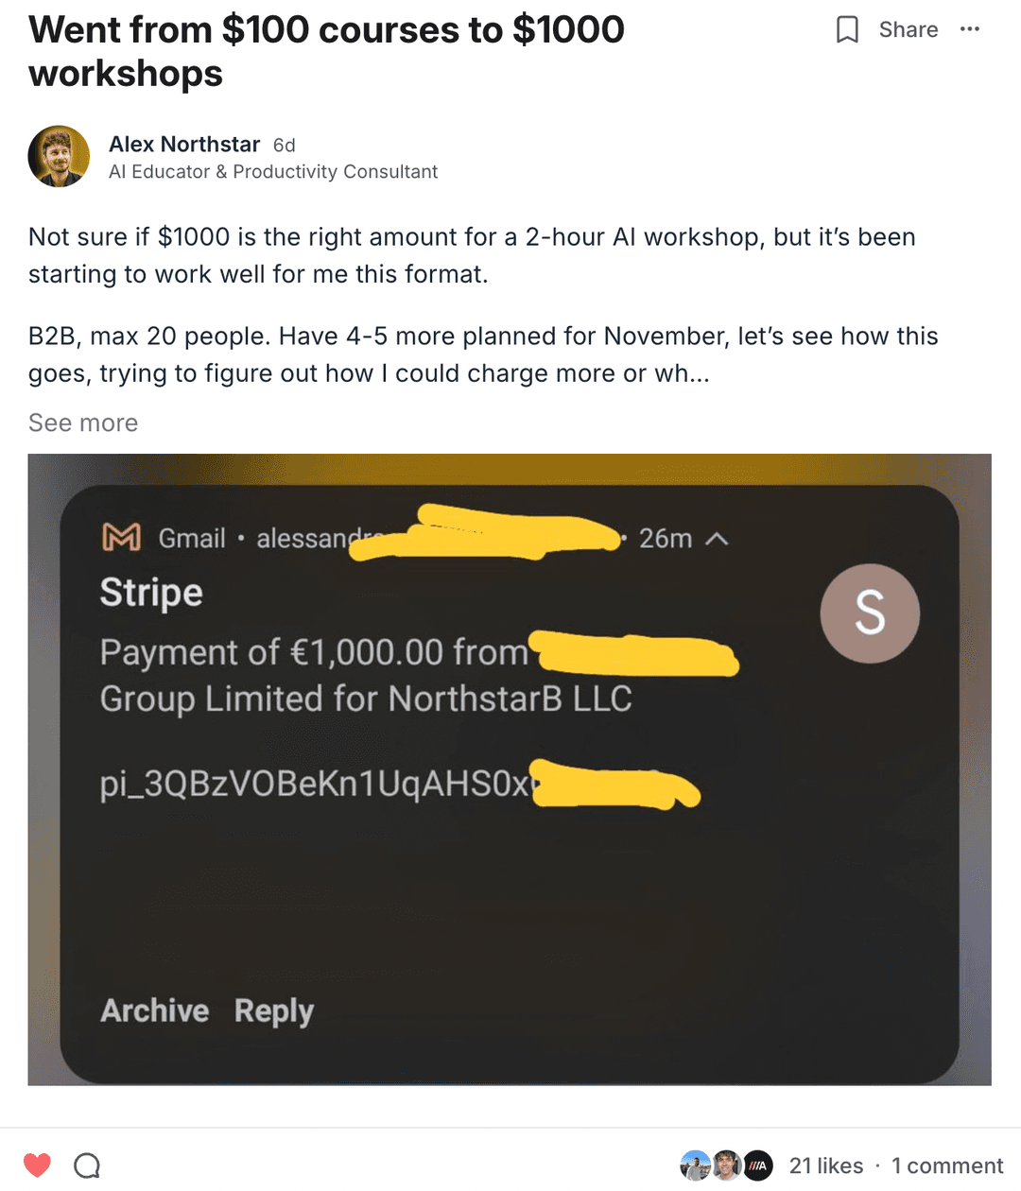Click the liker avatars group
This screenshot has height=1191, width=1021.
[x=726, y=1166]
